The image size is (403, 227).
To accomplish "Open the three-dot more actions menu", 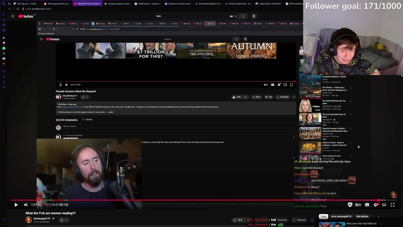I will [312, 220].
